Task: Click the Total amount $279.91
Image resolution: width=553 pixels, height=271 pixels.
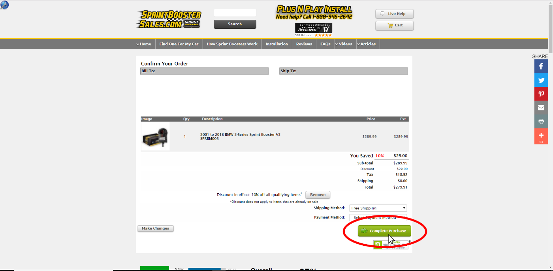Action: 400,187
